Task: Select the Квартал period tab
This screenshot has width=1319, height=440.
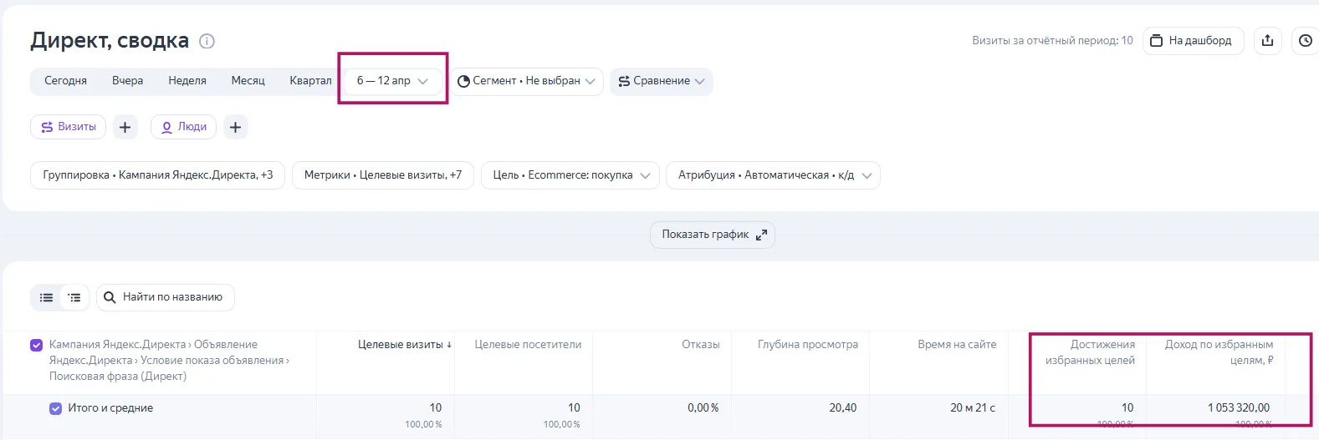Action: tap(310, 81)
